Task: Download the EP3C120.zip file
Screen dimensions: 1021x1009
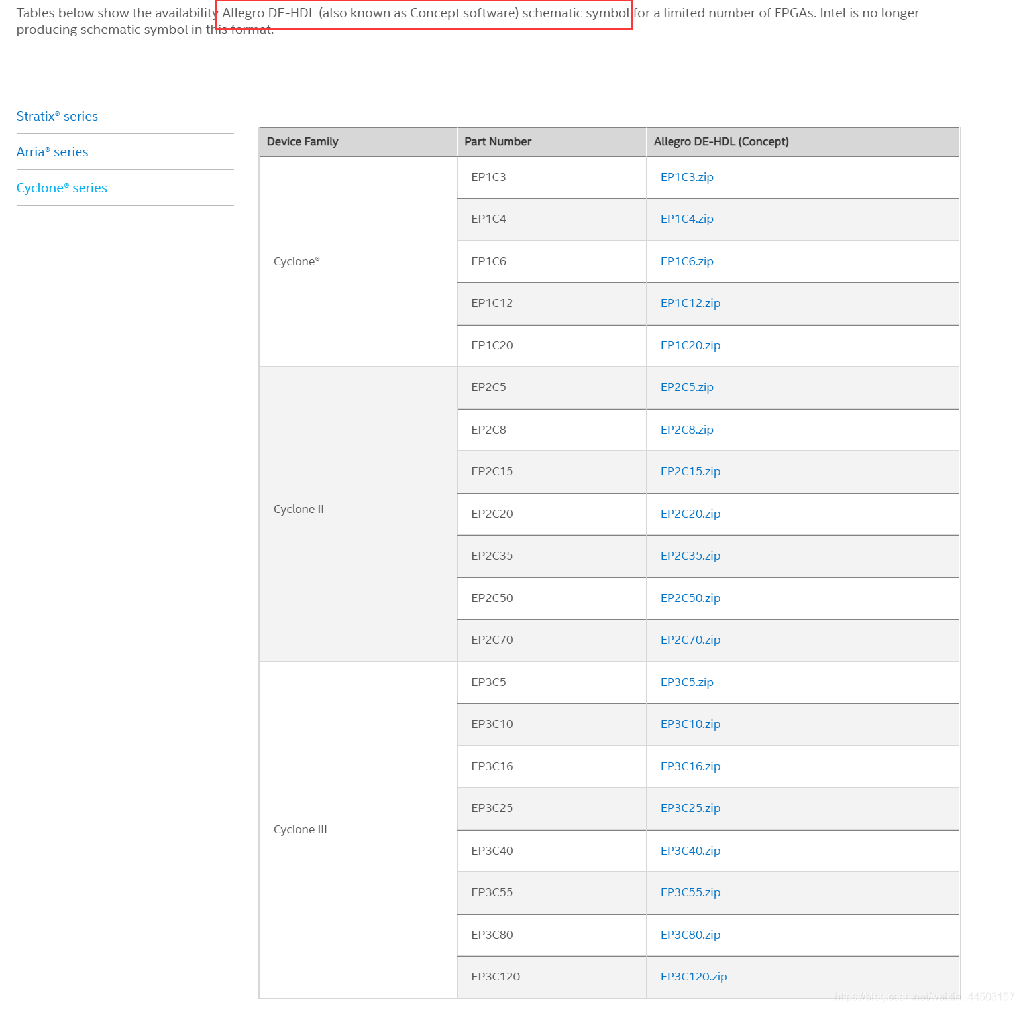Action: tap(693, 977)
